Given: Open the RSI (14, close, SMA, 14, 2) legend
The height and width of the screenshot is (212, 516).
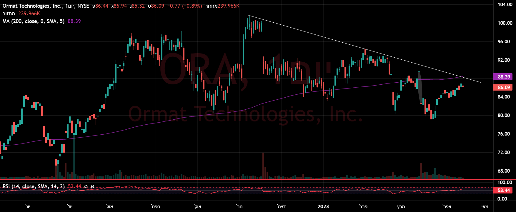Looking at the screenshot, I should tap(34, 186).
